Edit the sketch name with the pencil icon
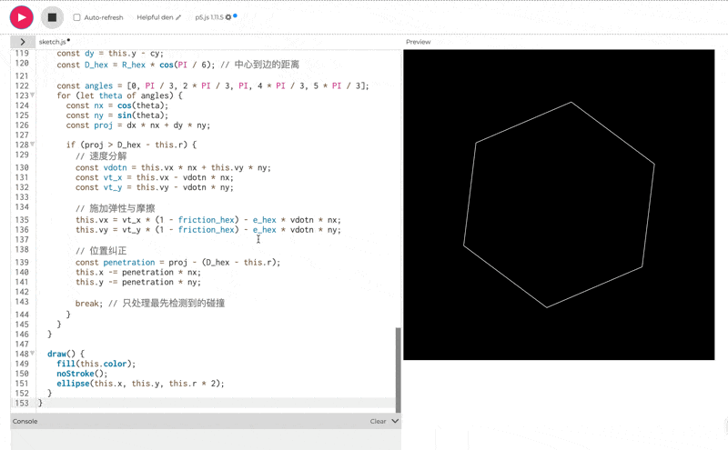The height and width of the screenshot is (450, 728). (178, 17)
